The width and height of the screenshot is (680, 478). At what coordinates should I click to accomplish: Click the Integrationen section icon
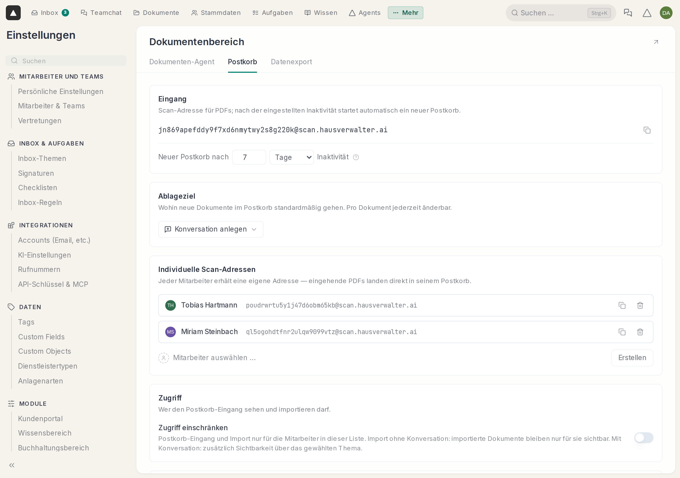coord(11,225)
